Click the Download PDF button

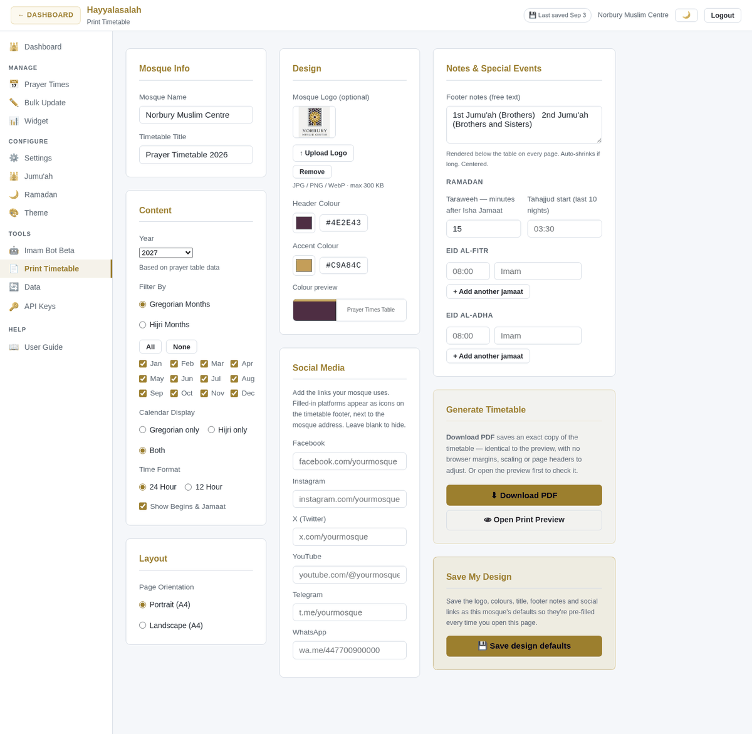[524, 495]
